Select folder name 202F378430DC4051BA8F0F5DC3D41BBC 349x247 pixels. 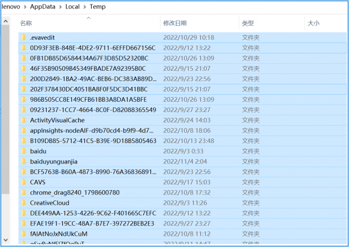coord(89,89)
